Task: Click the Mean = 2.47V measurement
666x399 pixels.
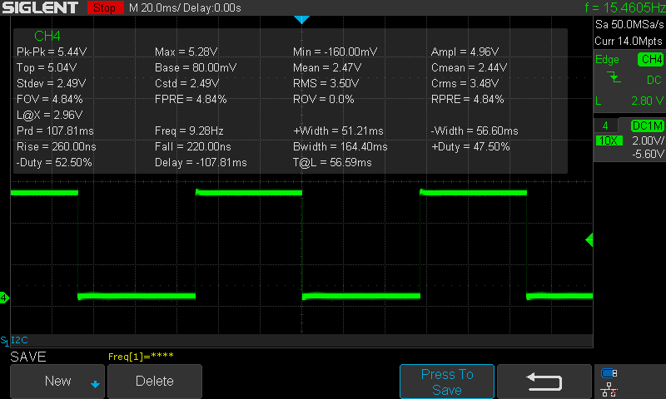Action: point(327,67)
